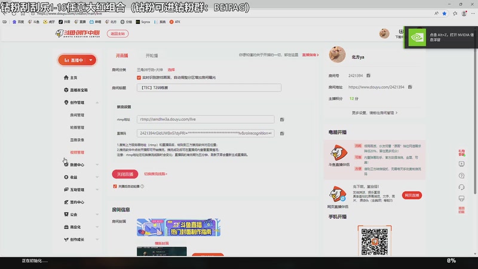Open 直播录像 submenu item

pos(77,140)
